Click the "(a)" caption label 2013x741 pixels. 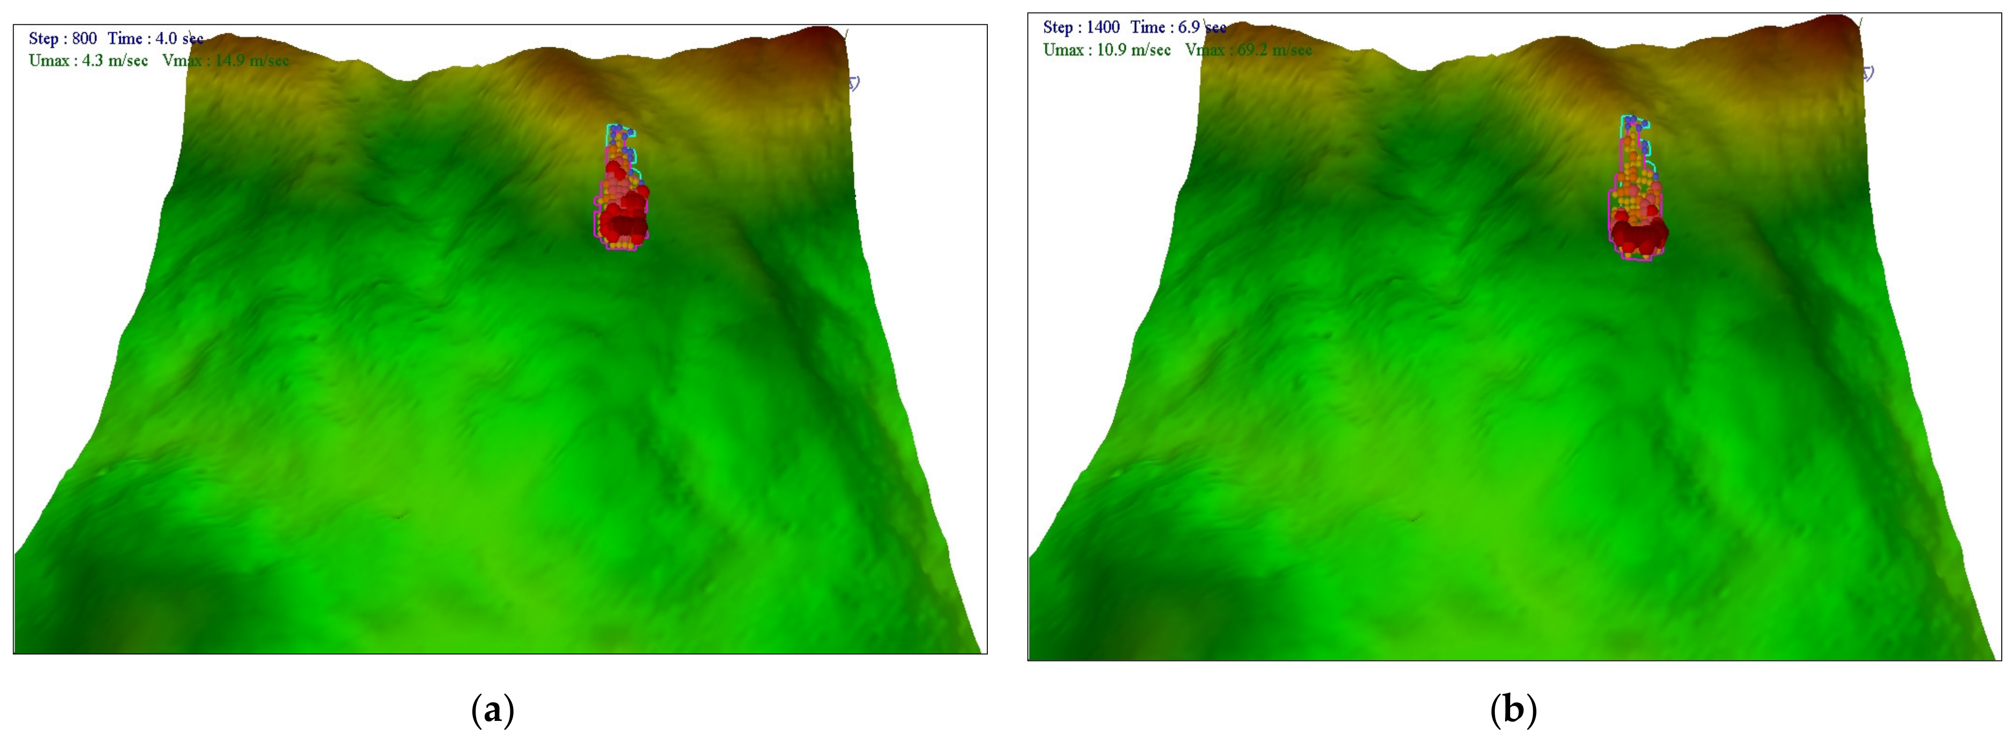coord(494,711)
